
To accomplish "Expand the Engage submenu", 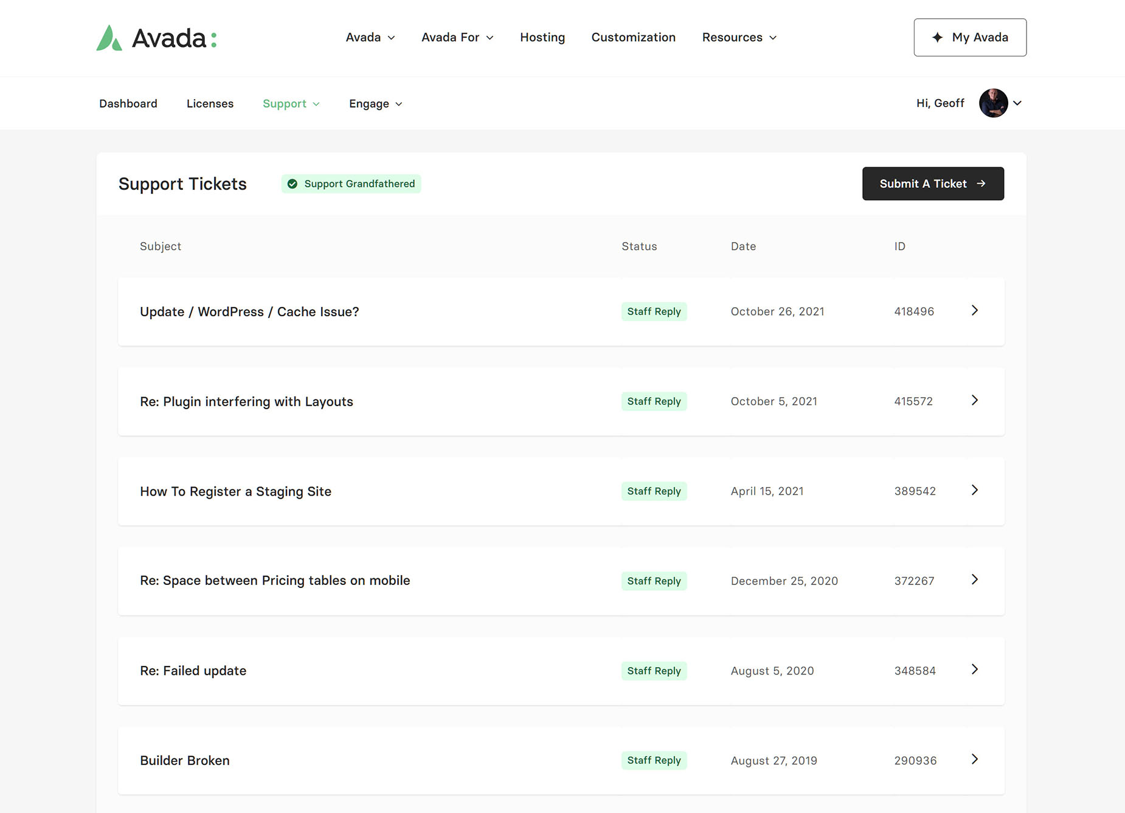I will pyautogui.click(x=375, y=103).
